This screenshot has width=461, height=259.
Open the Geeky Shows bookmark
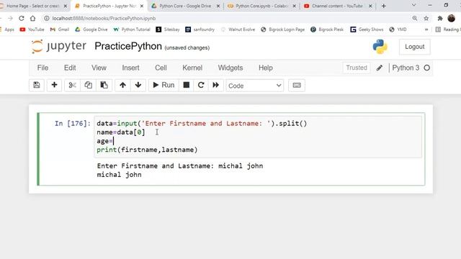(367, 29)
